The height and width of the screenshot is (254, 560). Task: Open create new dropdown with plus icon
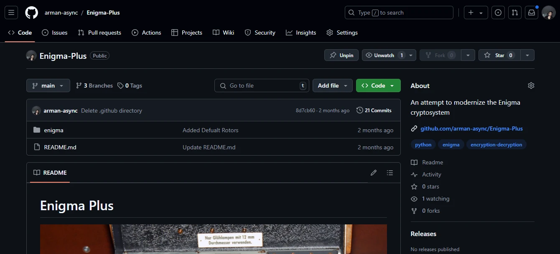[476, 13]
